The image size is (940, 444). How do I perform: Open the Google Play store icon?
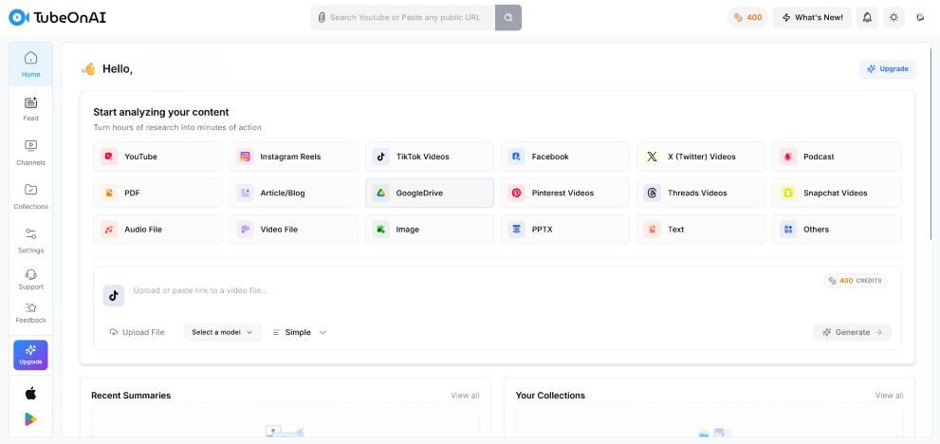(30, 419)
